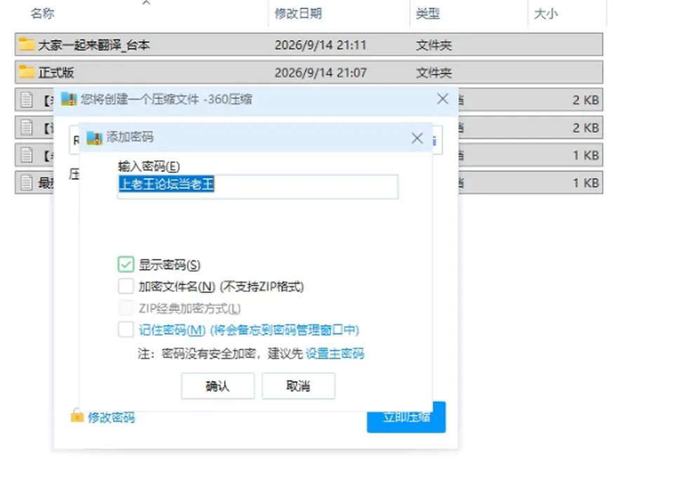Select the 大家一起来翻译_台本 folder name
This screenshot has height=488, width=674.
[94, 45]
